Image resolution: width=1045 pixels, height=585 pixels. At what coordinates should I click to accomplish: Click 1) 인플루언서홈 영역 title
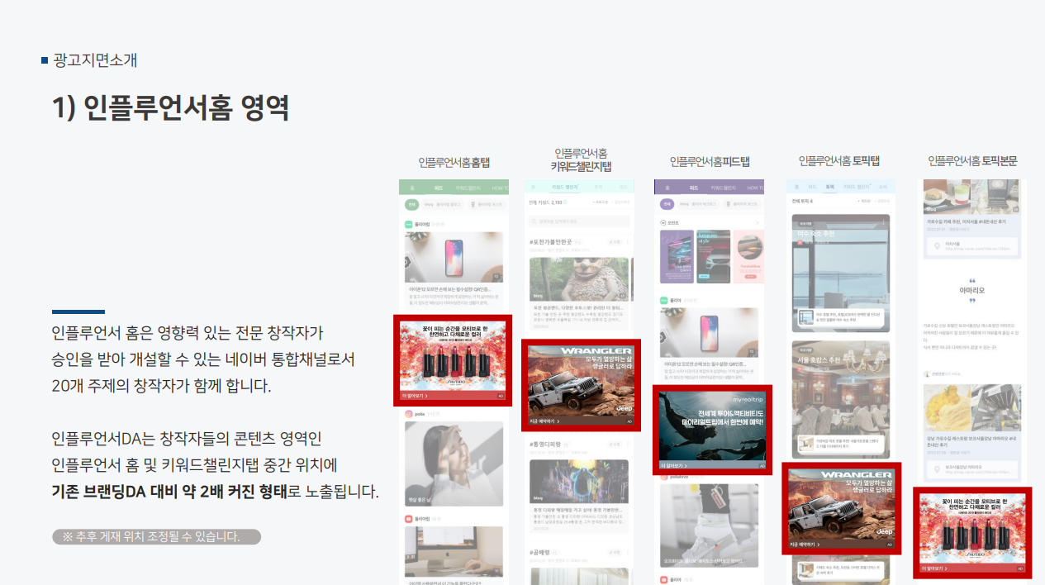[x=171, y=107]
